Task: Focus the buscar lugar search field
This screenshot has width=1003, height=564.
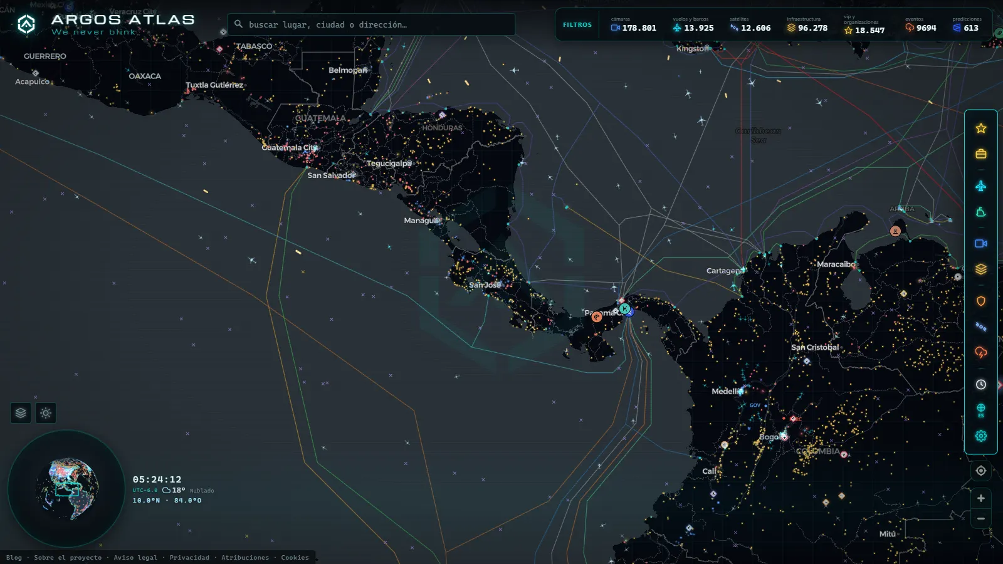Action: click(x=371, y=24)
